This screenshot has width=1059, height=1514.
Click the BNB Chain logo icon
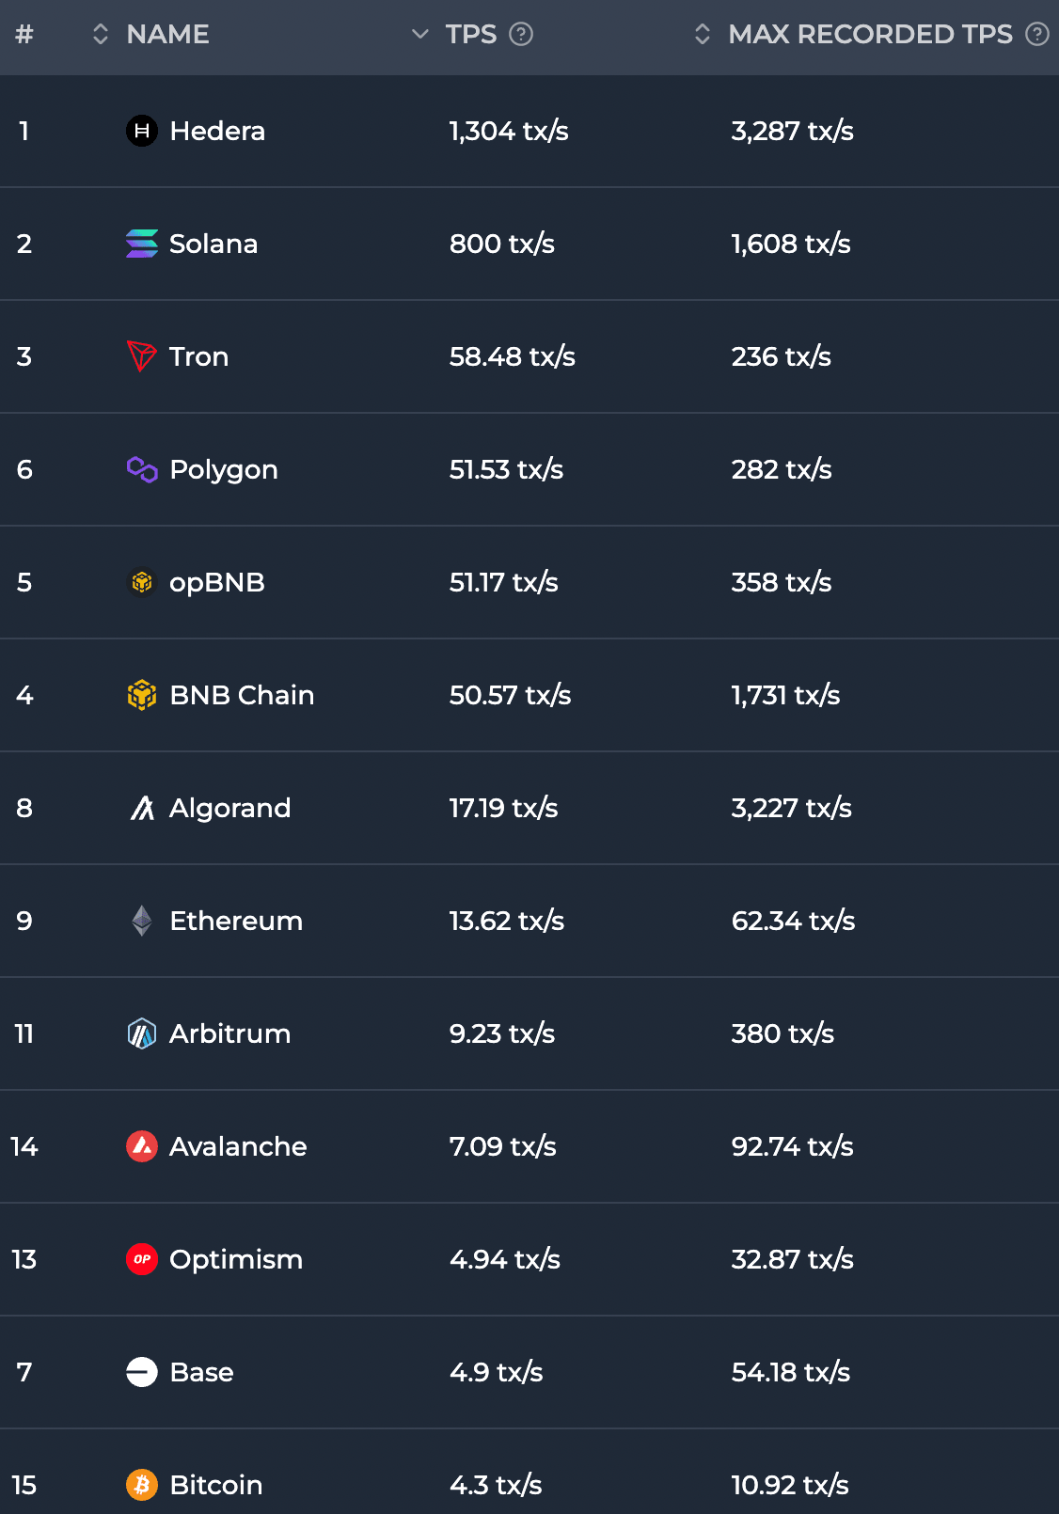[142, 695]
